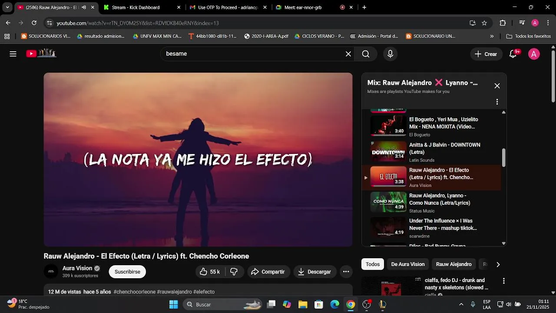This screenshot has height=313, width=556.
Task: Go to YouTube home via logo
Action: coord(41,53)
